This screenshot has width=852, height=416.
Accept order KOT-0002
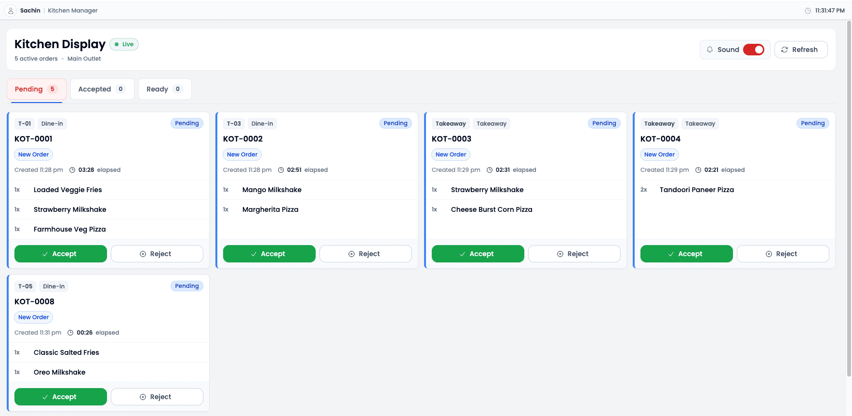pyautogui.click(x=269, y=254)
